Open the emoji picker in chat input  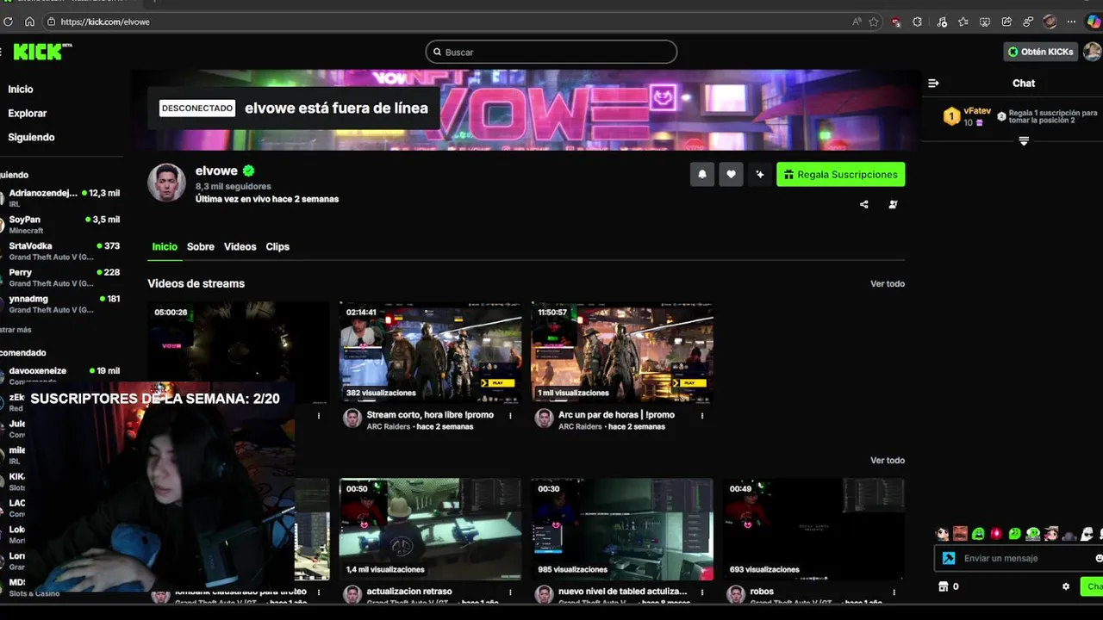coord(1099,558)
